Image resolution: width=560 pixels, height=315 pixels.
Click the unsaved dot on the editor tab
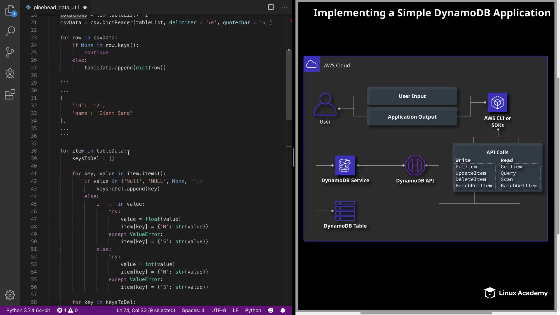[x=85, y=8]
